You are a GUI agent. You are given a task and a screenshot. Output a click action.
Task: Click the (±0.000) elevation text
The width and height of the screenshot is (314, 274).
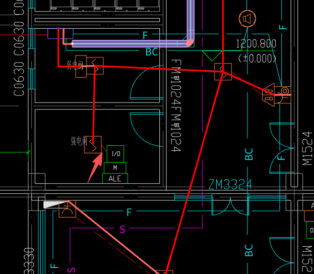click(257, 59)
